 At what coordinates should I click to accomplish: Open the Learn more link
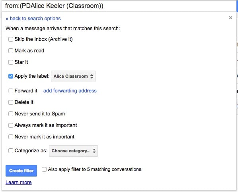[19, 182]
